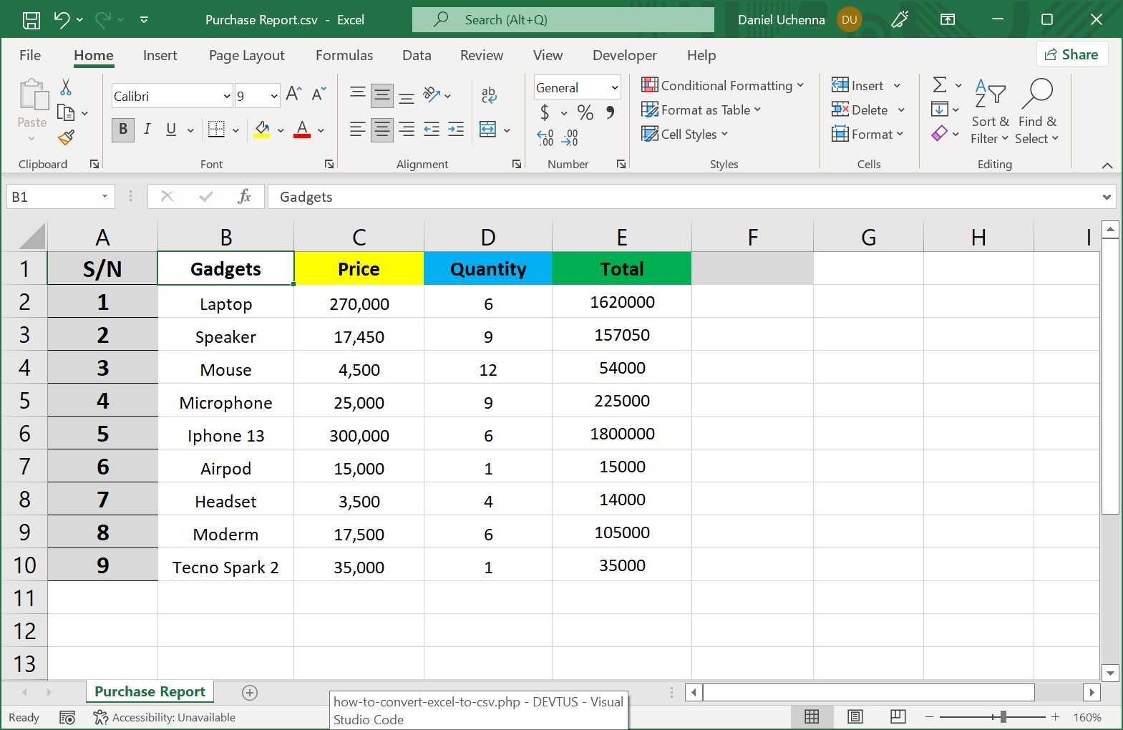Toggle Center horizontal alignment

coord(382,130)
